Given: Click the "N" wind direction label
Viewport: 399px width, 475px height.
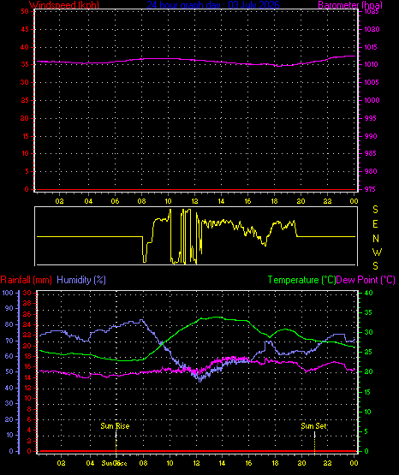Looking at the screenshot, I should tap(376, 239).
